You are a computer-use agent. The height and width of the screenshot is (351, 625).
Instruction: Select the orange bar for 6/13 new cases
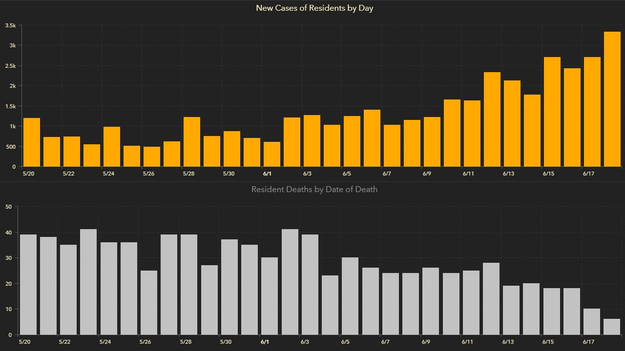pos(512,124)
